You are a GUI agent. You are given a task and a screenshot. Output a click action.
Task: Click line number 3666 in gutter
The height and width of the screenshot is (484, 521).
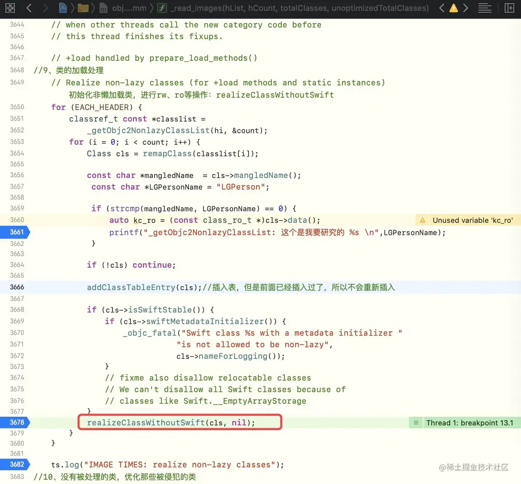point(17,287)
